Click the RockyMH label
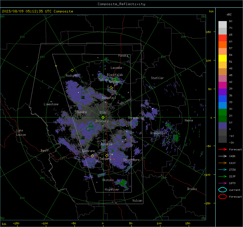 (x=71, y=76)
